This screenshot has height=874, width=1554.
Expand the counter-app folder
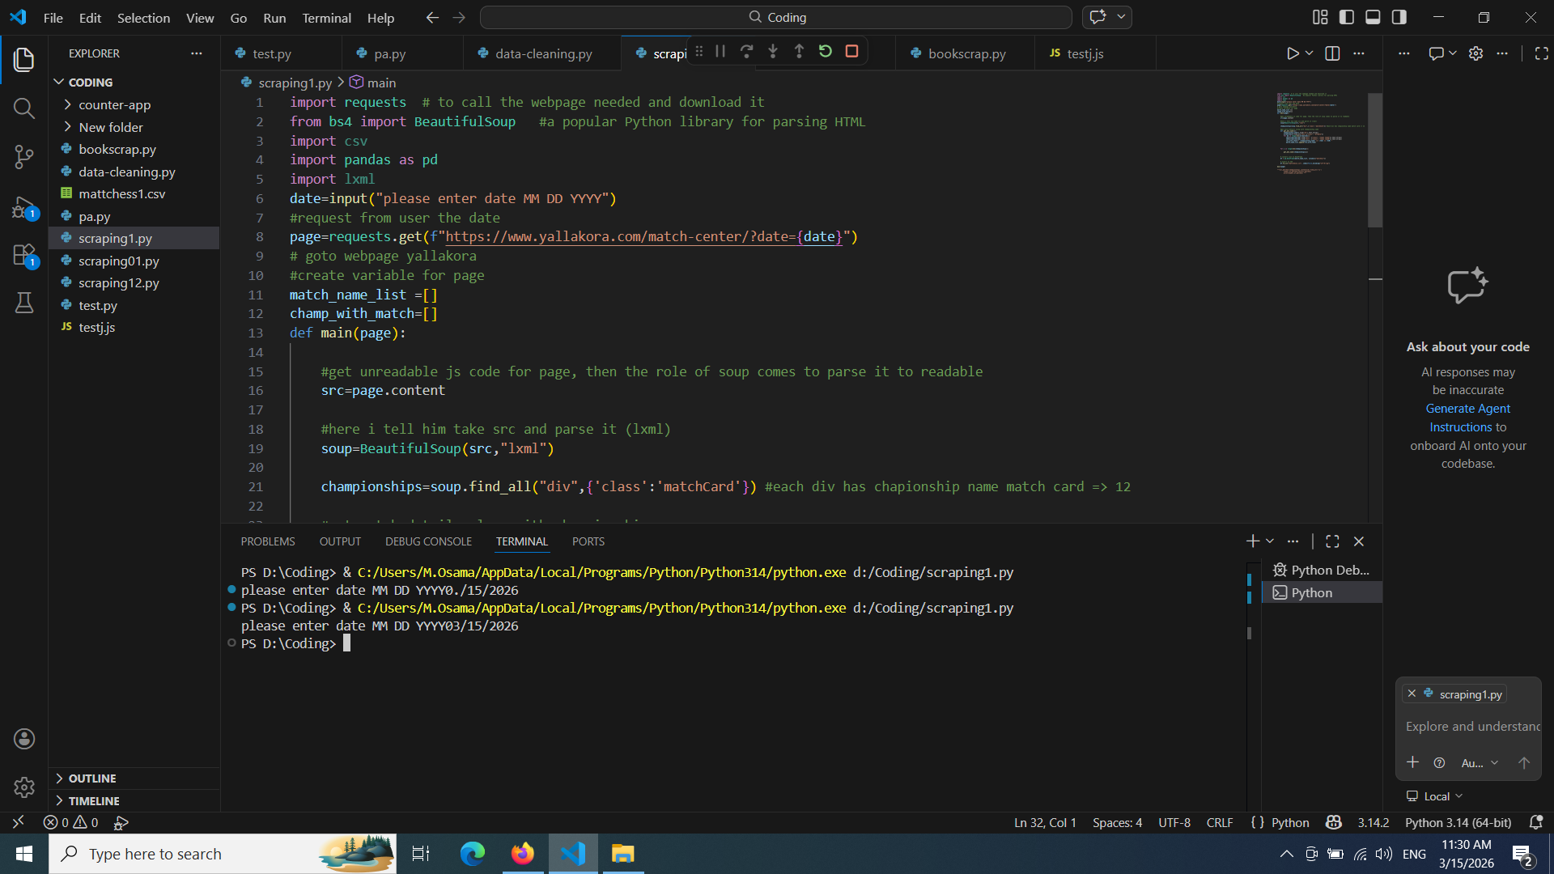(x=114, y=105)
